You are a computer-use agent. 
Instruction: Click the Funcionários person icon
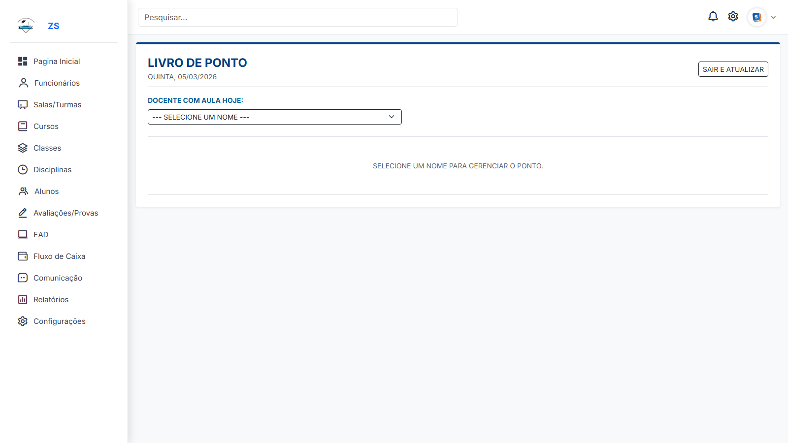point(23,83)
